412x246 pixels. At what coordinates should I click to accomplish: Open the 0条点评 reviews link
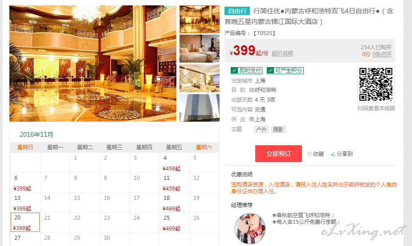tap(382, 54)
